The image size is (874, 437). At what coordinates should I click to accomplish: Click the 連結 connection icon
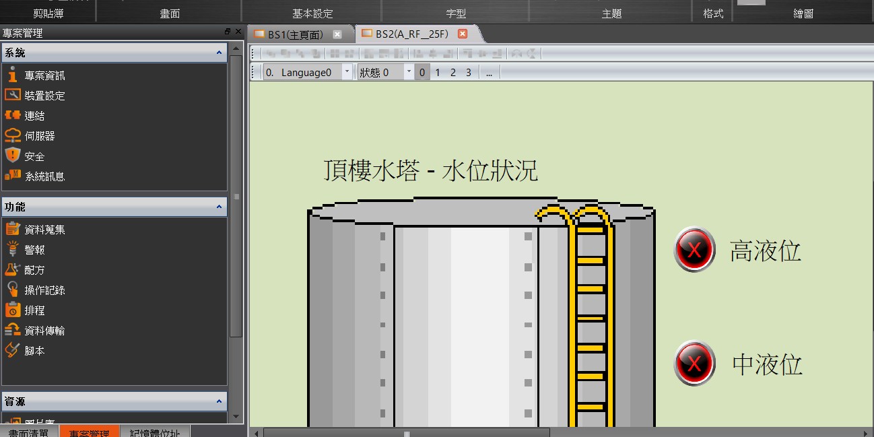(x=13, y=116)
